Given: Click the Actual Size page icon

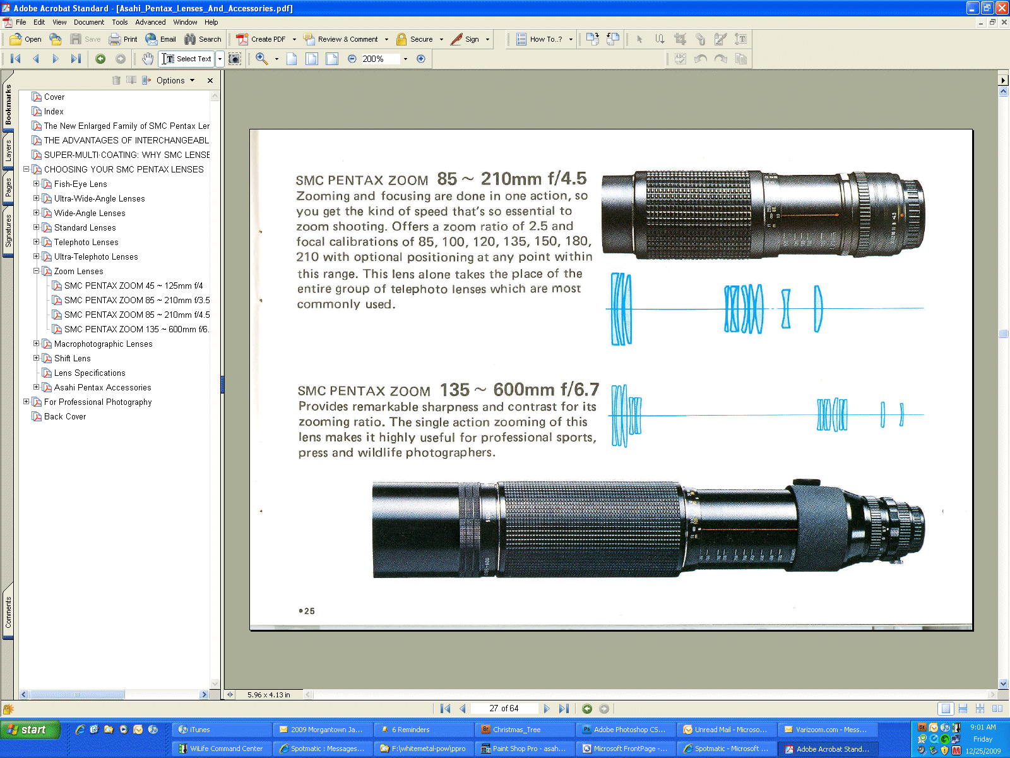Looking at the screenshot, I should pos(292,59).
